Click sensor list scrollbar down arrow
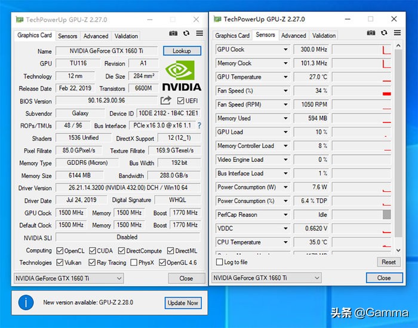 click(x=398, y=250)
